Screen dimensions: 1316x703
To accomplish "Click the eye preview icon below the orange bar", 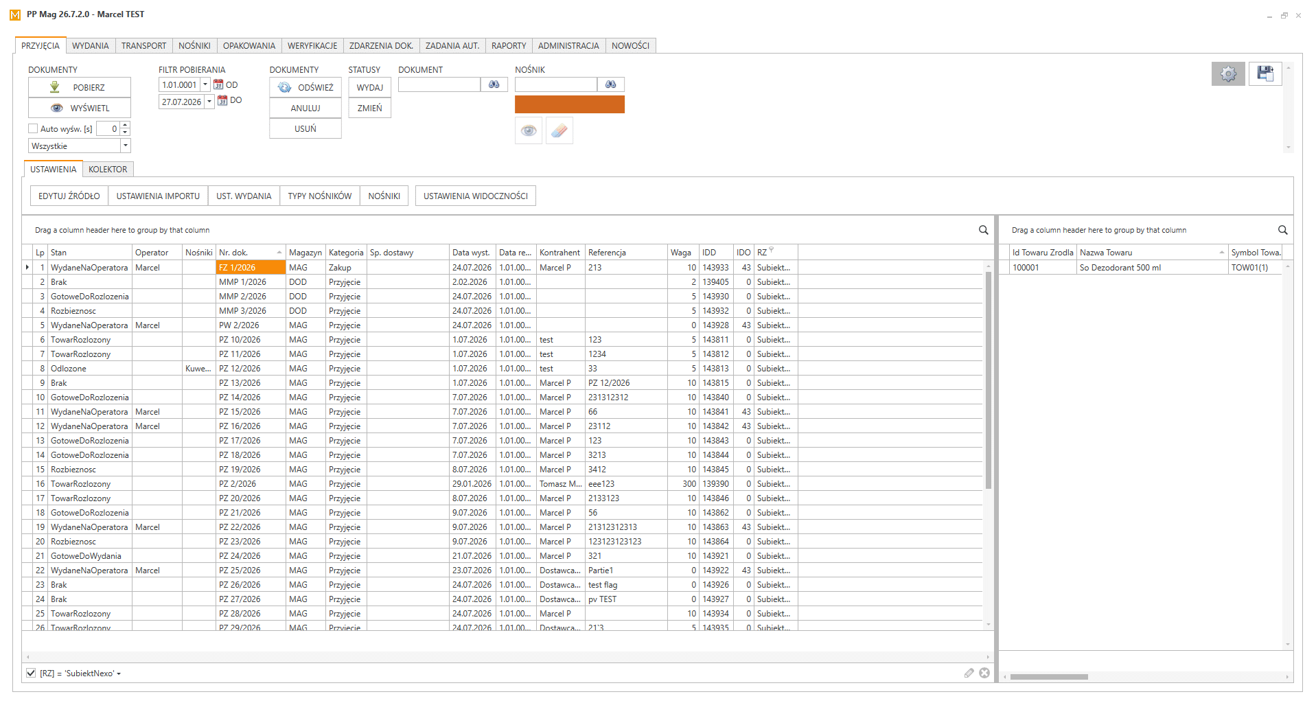I will tap(529, 130).
